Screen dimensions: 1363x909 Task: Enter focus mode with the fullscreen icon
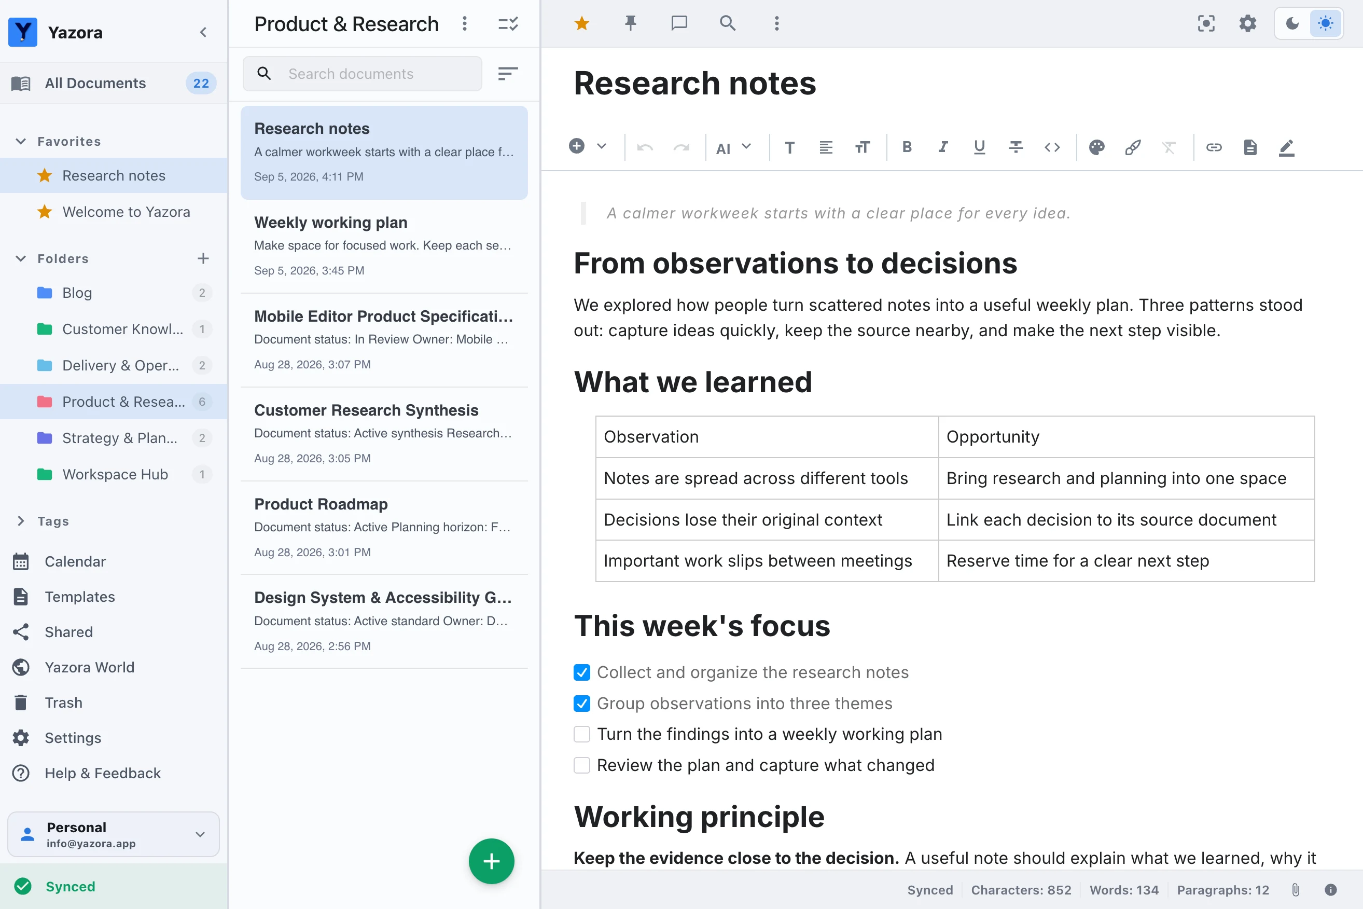[x=1206, y=23]
